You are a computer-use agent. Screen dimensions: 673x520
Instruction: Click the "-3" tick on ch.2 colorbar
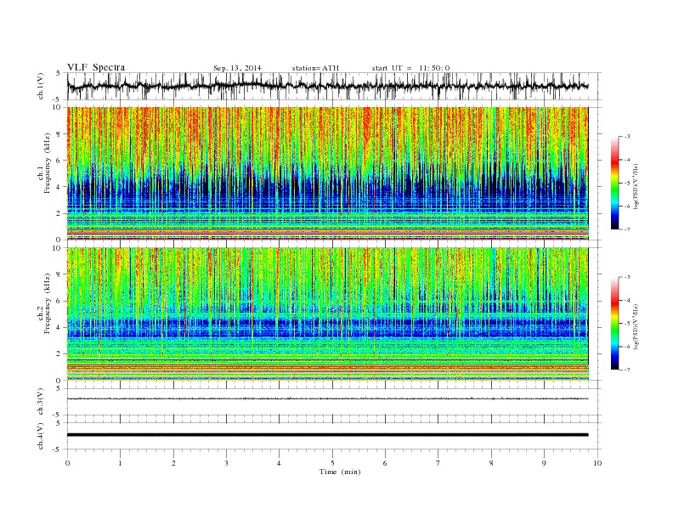point(627,277)
